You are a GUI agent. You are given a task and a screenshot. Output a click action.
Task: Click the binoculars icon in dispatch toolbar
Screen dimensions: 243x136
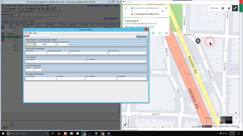(x=14, y=9)
